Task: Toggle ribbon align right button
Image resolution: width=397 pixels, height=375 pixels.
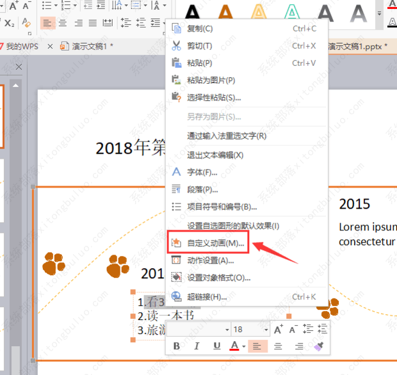Action: [x=79, y=23]
